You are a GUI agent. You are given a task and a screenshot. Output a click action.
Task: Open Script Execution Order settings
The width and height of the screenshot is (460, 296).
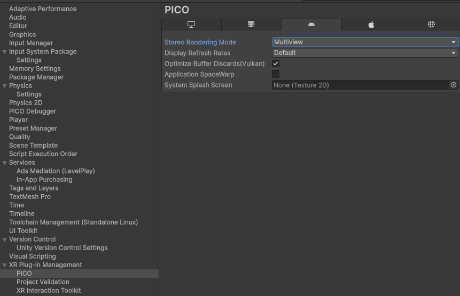click(x=43, y=154)
